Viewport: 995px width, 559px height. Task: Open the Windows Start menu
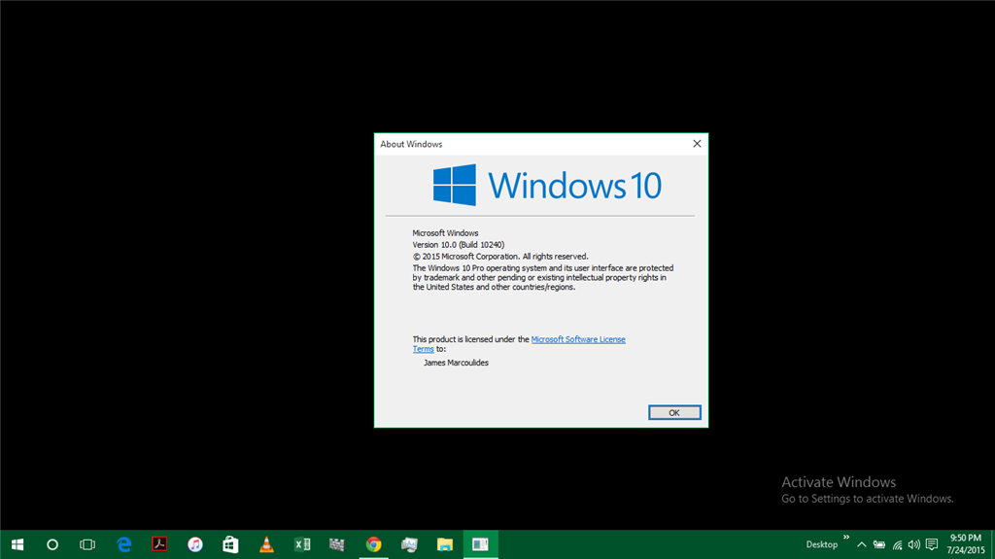point(17,544)
